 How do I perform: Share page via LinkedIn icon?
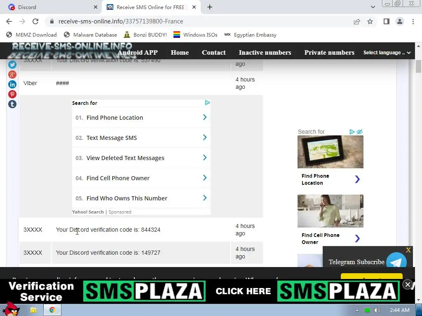pyautogui.click(x=12, y=84)
